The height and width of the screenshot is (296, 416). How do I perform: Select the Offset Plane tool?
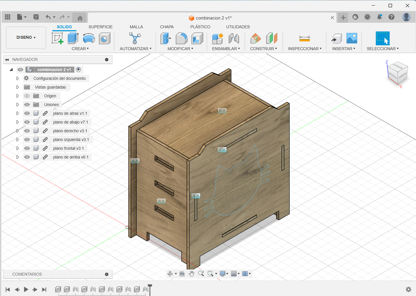pyautogui.click(x=256, y=38)
